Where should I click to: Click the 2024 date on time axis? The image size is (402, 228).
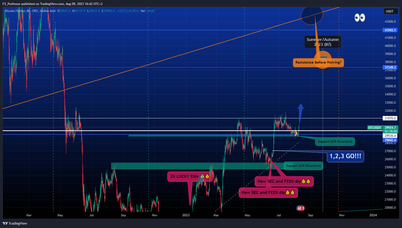(x=373, y=215)
